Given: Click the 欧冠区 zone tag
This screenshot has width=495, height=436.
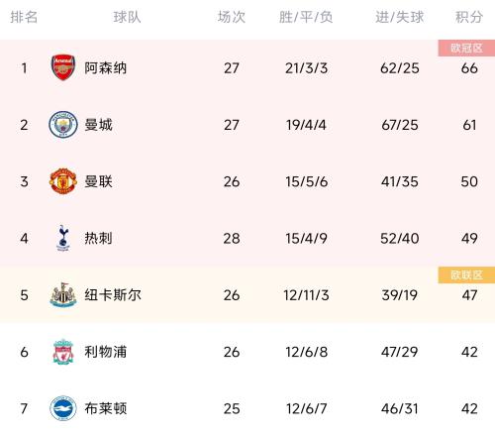Looking at the screenshot, I should pos(466,49).
